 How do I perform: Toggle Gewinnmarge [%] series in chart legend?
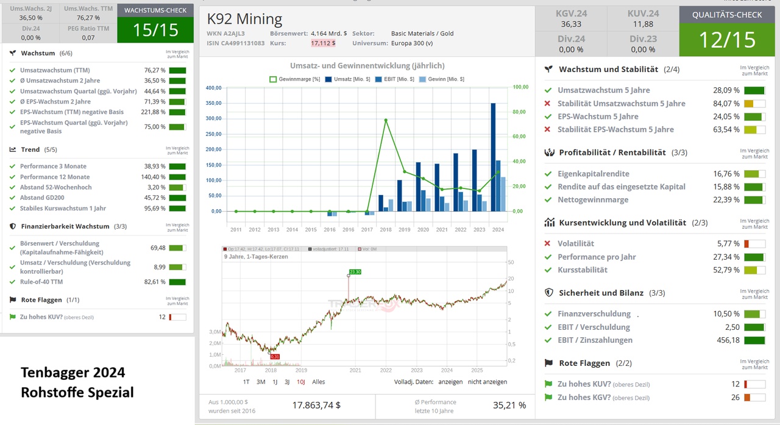273,79
